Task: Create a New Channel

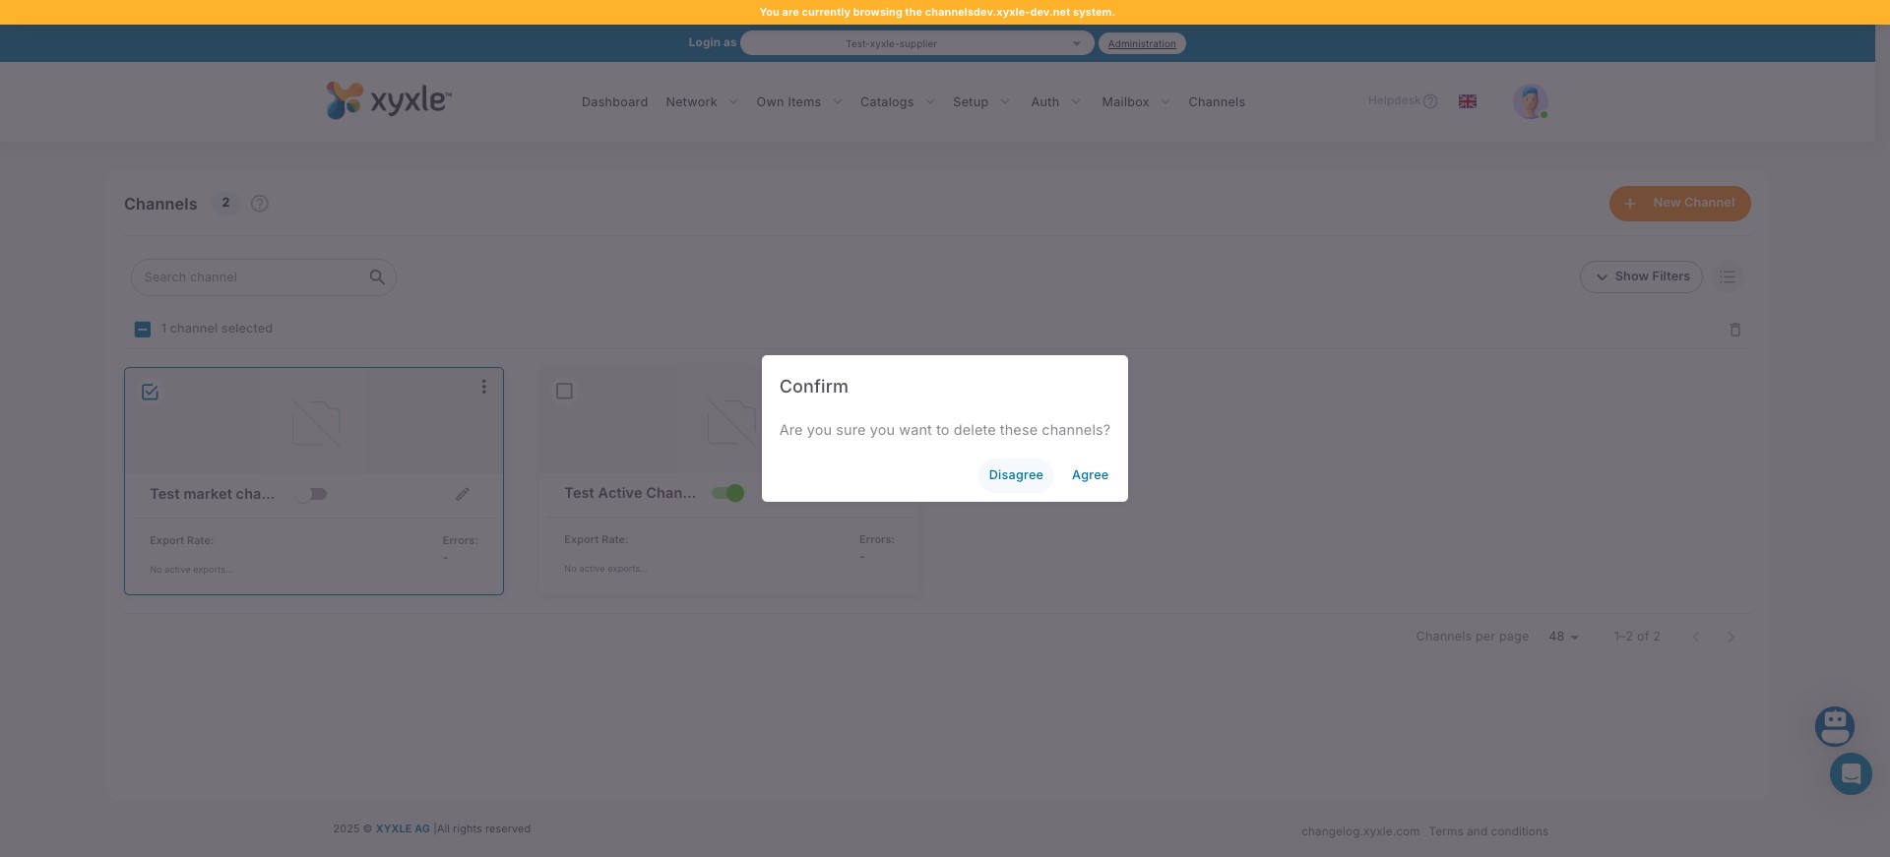Action: click(x=1679, y=204)
